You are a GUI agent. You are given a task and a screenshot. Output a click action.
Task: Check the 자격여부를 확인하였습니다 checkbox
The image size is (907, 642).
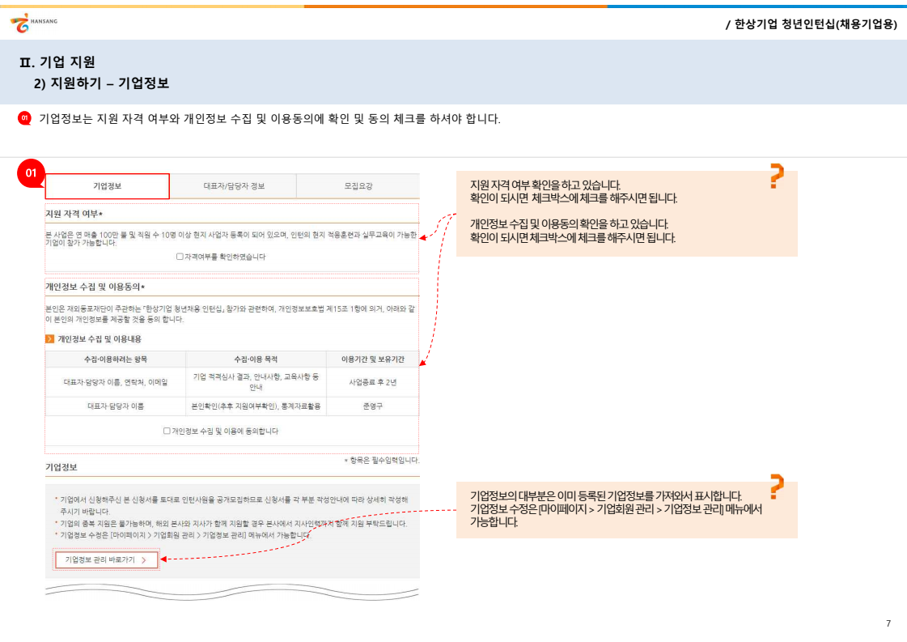(x=180, y=257)
